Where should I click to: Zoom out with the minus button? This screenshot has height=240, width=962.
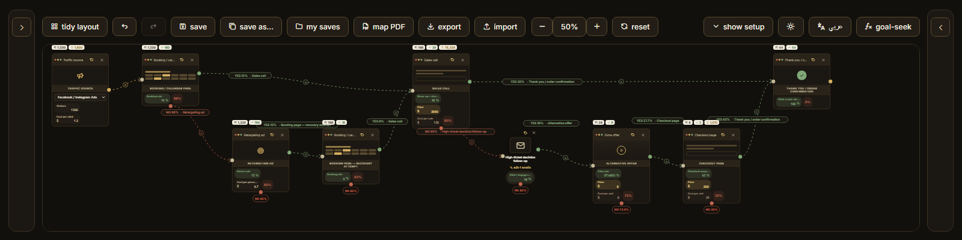542,26
